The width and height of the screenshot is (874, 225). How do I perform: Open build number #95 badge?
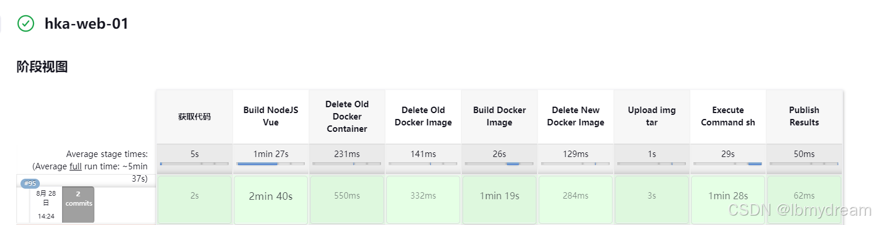coord(30,183)
